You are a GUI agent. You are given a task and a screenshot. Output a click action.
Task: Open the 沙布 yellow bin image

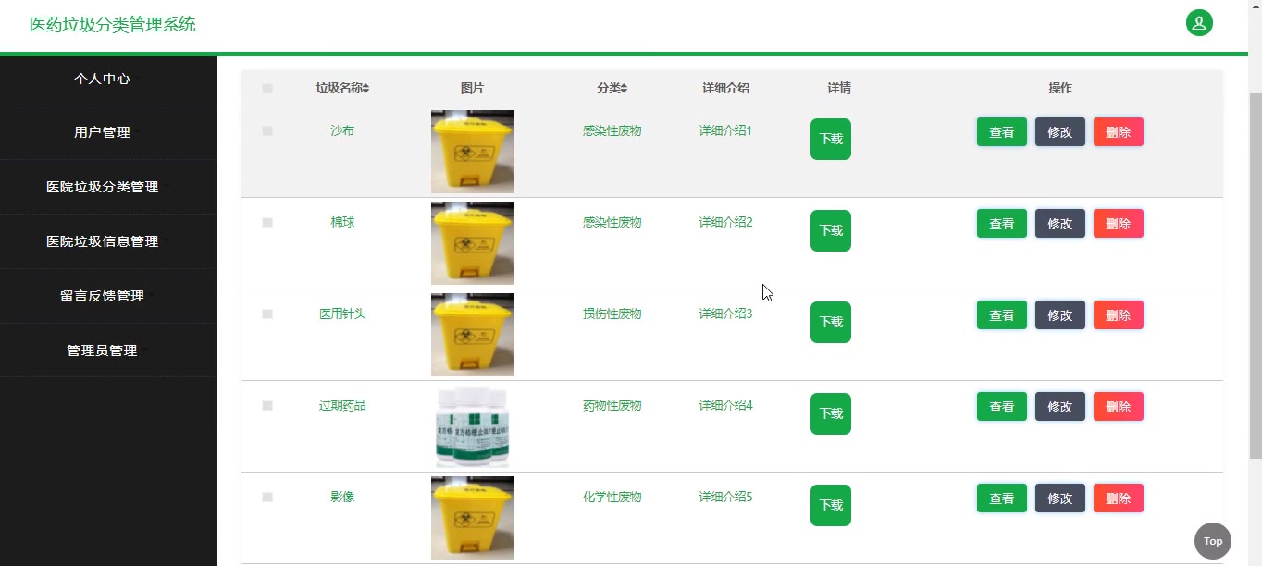pyautogui.click(x=473, y=152)
